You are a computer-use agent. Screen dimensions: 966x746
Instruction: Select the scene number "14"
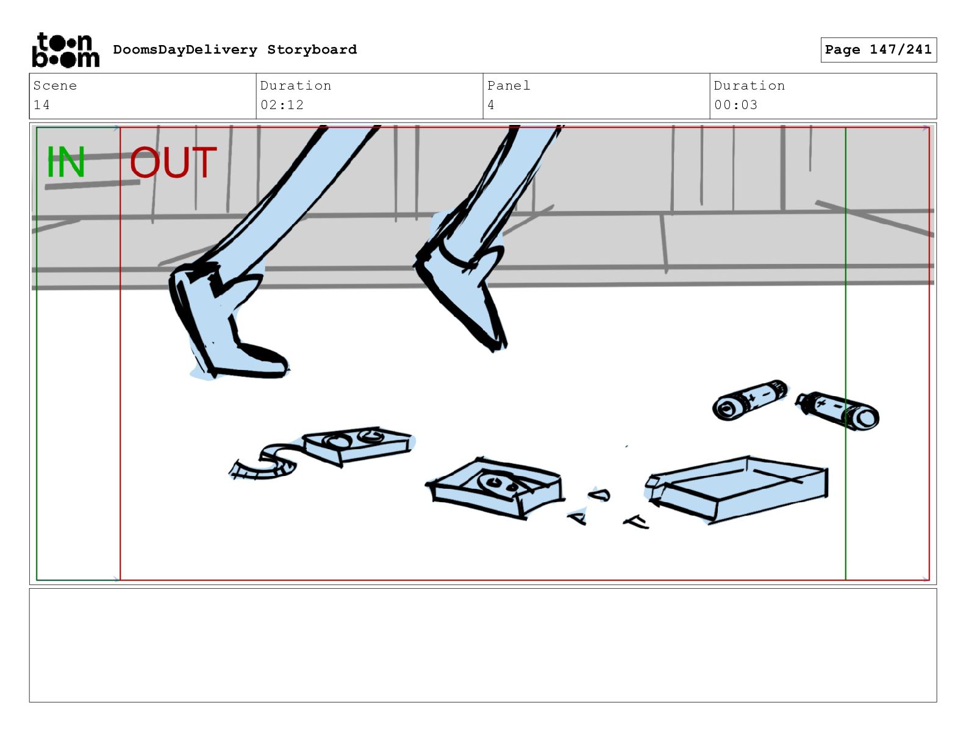[x=41, y=105]
